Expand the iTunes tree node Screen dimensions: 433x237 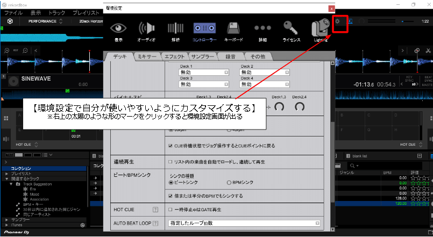tap(6, 225)
